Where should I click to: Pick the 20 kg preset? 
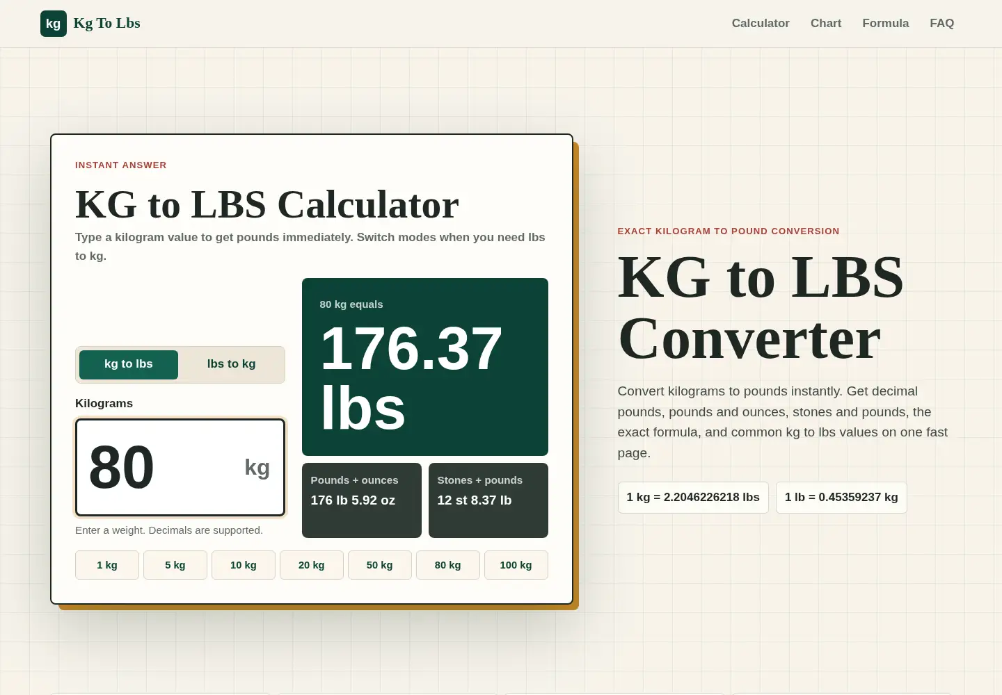coord(312,565)
